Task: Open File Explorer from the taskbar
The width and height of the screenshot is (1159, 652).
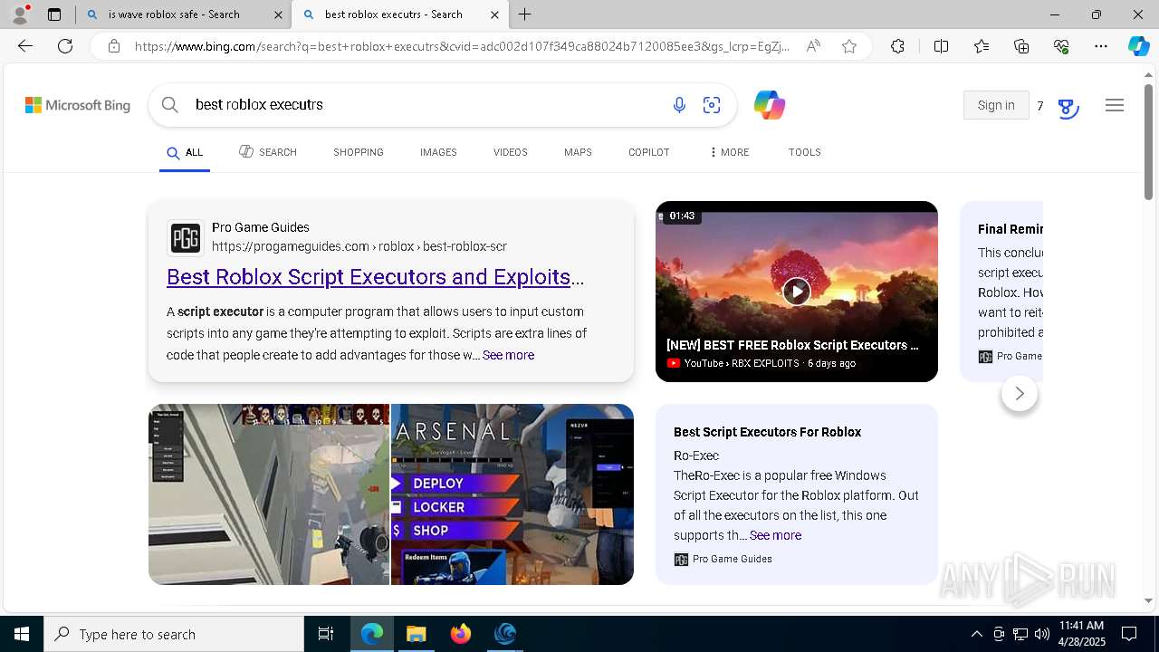Action: [x=417, y=634]
